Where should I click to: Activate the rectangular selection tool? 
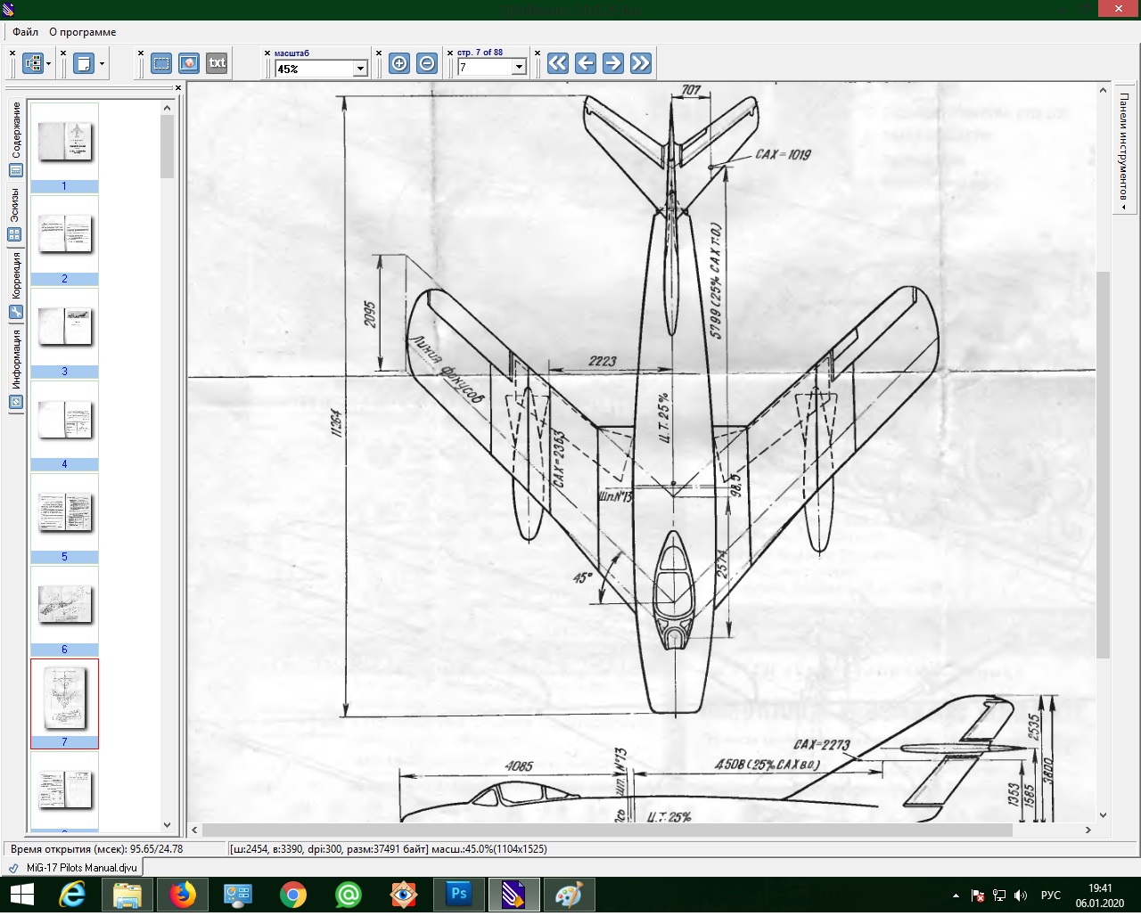(160, 63)
